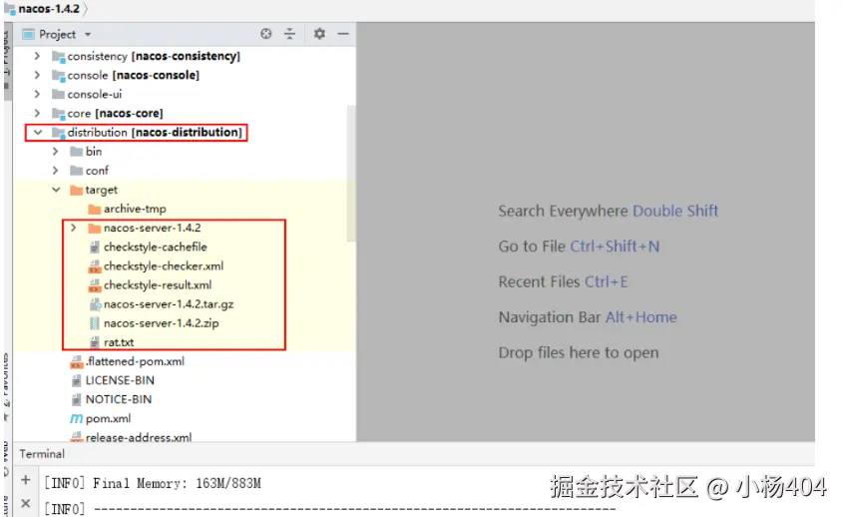
Task: Click the distribution module folder icon
Action: 58,133
